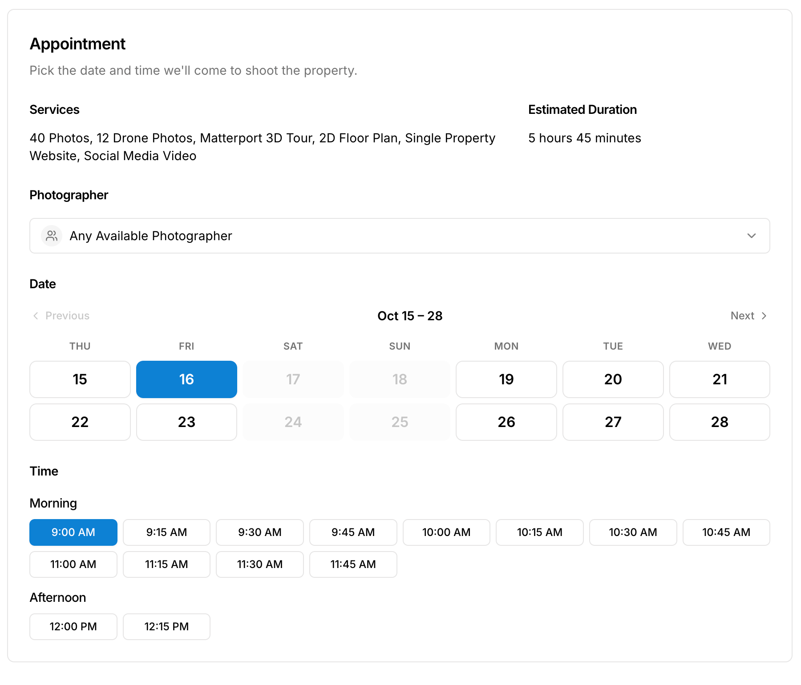
Task: Pick the 10:15 AM slot
Action: [x=540, y=532]
